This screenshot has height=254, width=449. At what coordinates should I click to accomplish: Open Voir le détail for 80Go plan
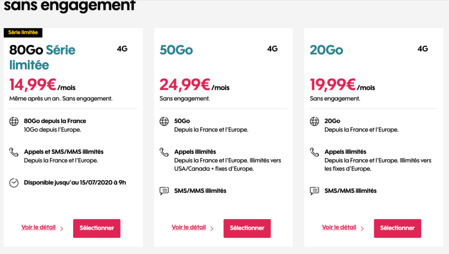[39, 228]
